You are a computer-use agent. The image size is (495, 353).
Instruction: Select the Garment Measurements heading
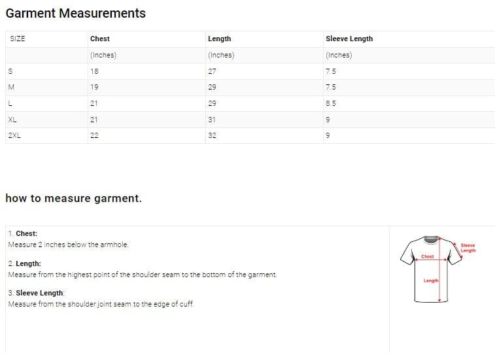pos(76,13)
